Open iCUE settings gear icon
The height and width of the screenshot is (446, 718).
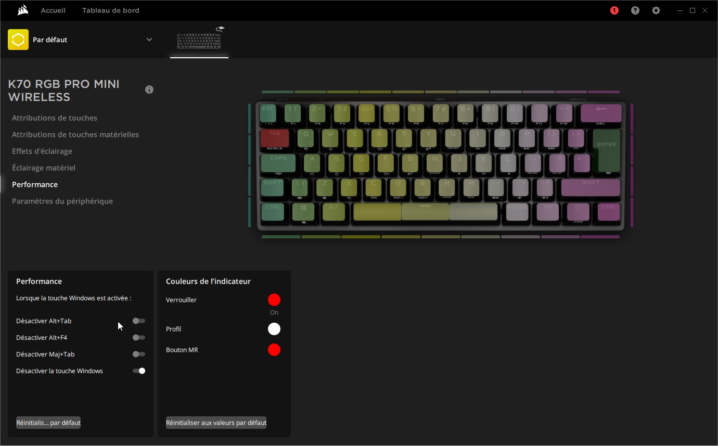[x=656, y=10]
